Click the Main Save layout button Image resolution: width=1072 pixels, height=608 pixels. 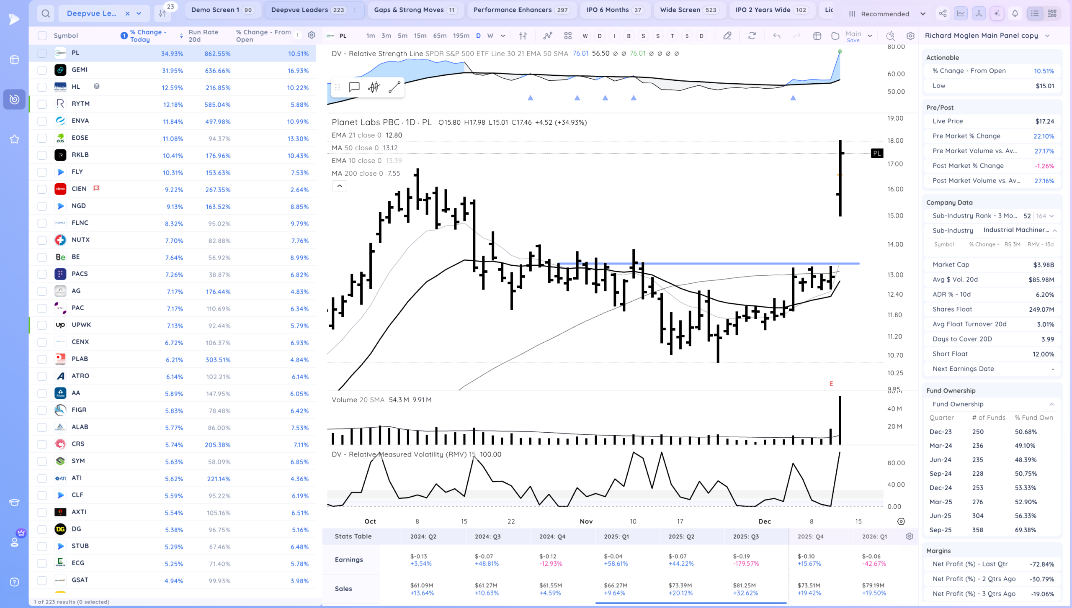[x=853, y=37]
